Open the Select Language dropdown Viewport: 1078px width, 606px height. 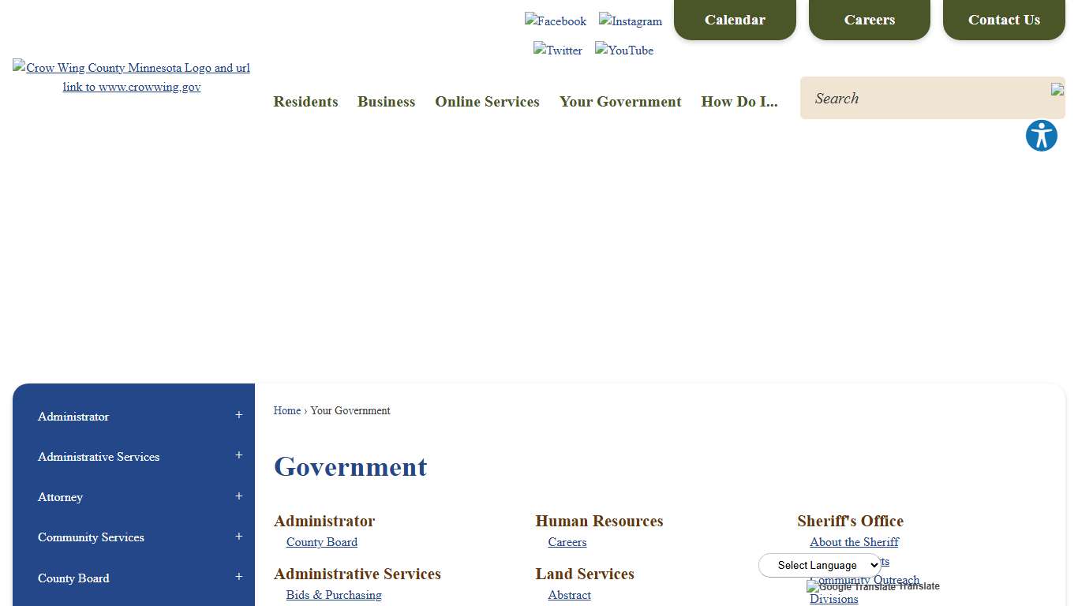(819, 565)
